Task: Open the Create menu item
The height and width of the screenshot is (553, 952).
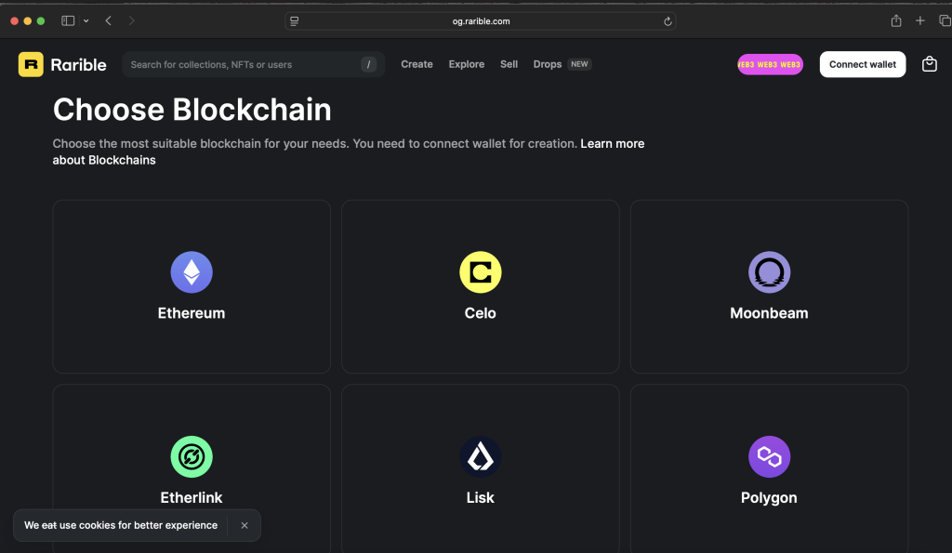Action: [x=416, y=64]
